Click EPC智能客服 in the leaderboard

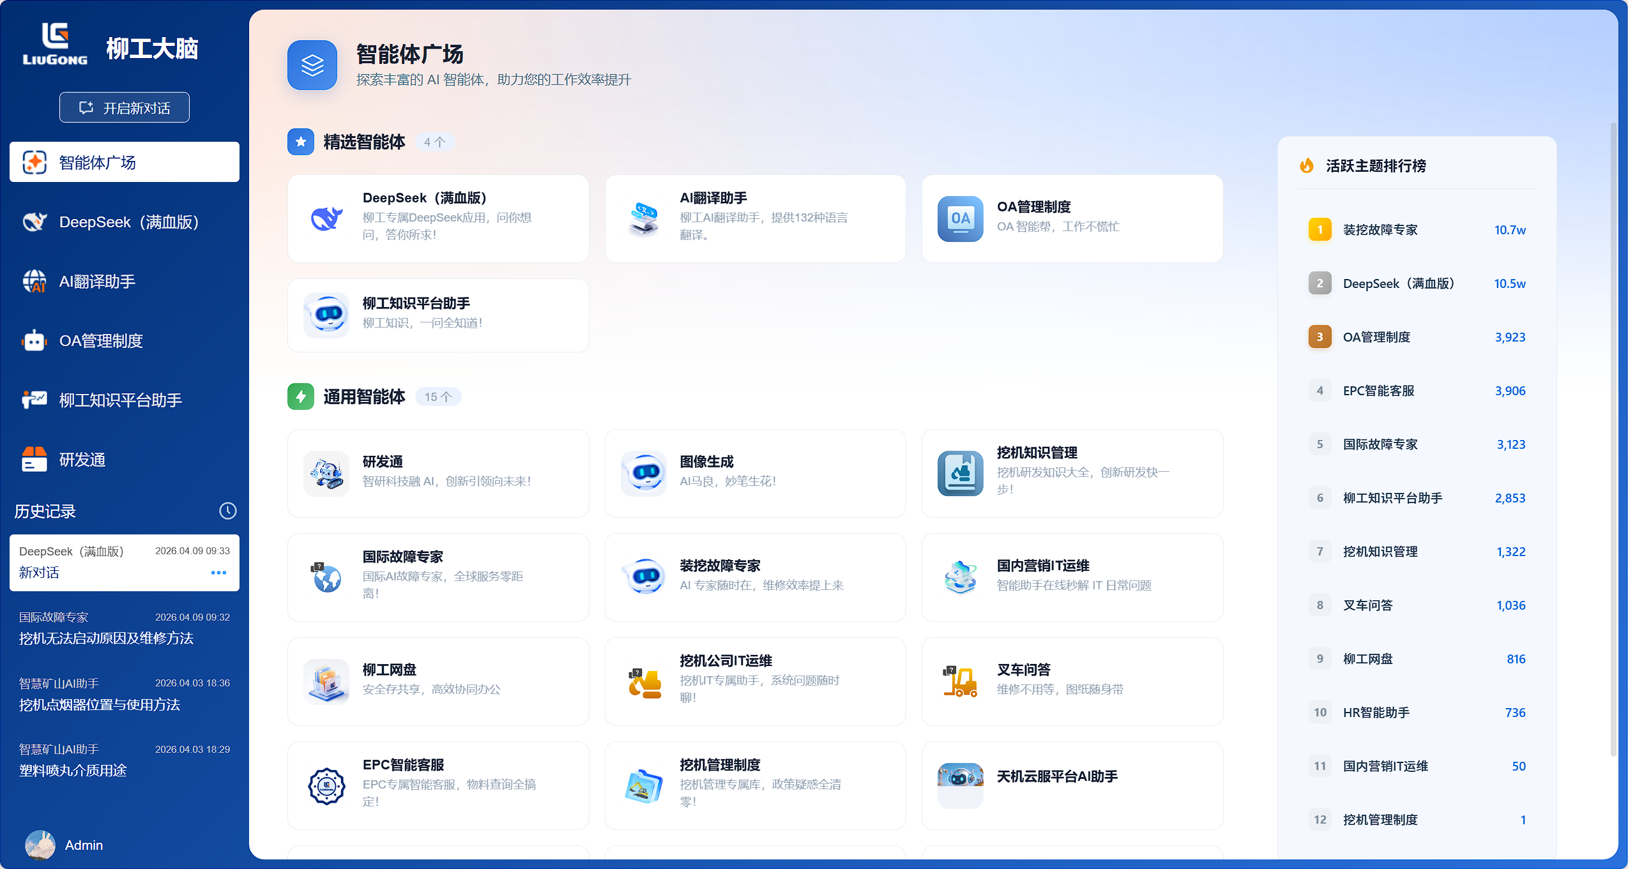pos(1417,391)
